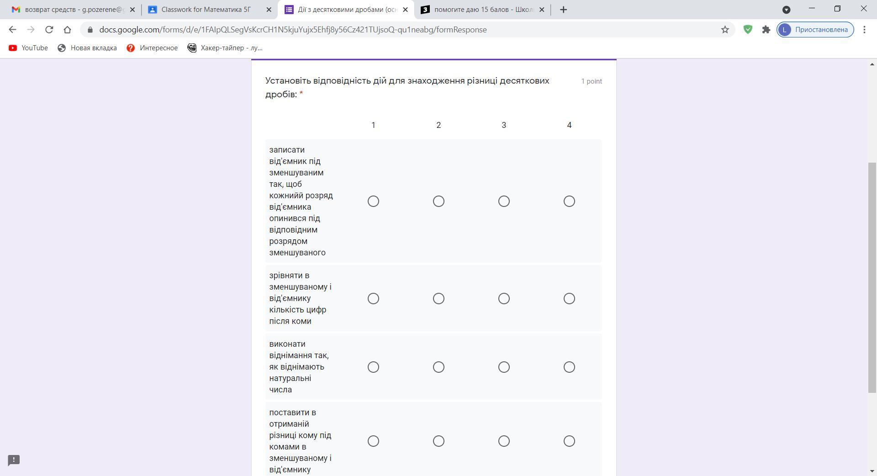This screenshot has width=877, height=476.
Task: Select option 3 for 'виконати віднімання' row
Action: pos(504,367)
